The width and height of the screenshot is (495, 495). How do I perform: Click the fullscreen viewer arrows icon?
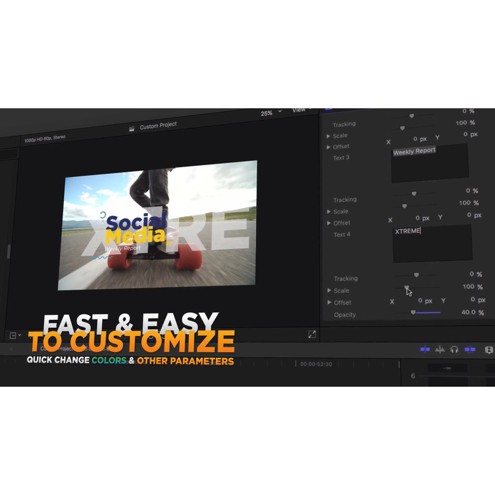[312, 334]
